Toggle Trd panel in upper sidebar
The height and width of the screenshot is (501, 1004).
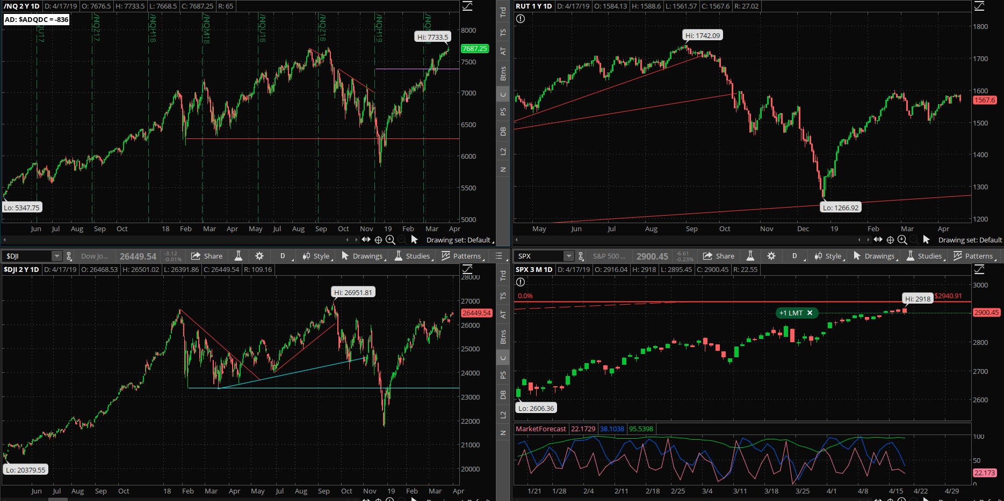[503, 12]
